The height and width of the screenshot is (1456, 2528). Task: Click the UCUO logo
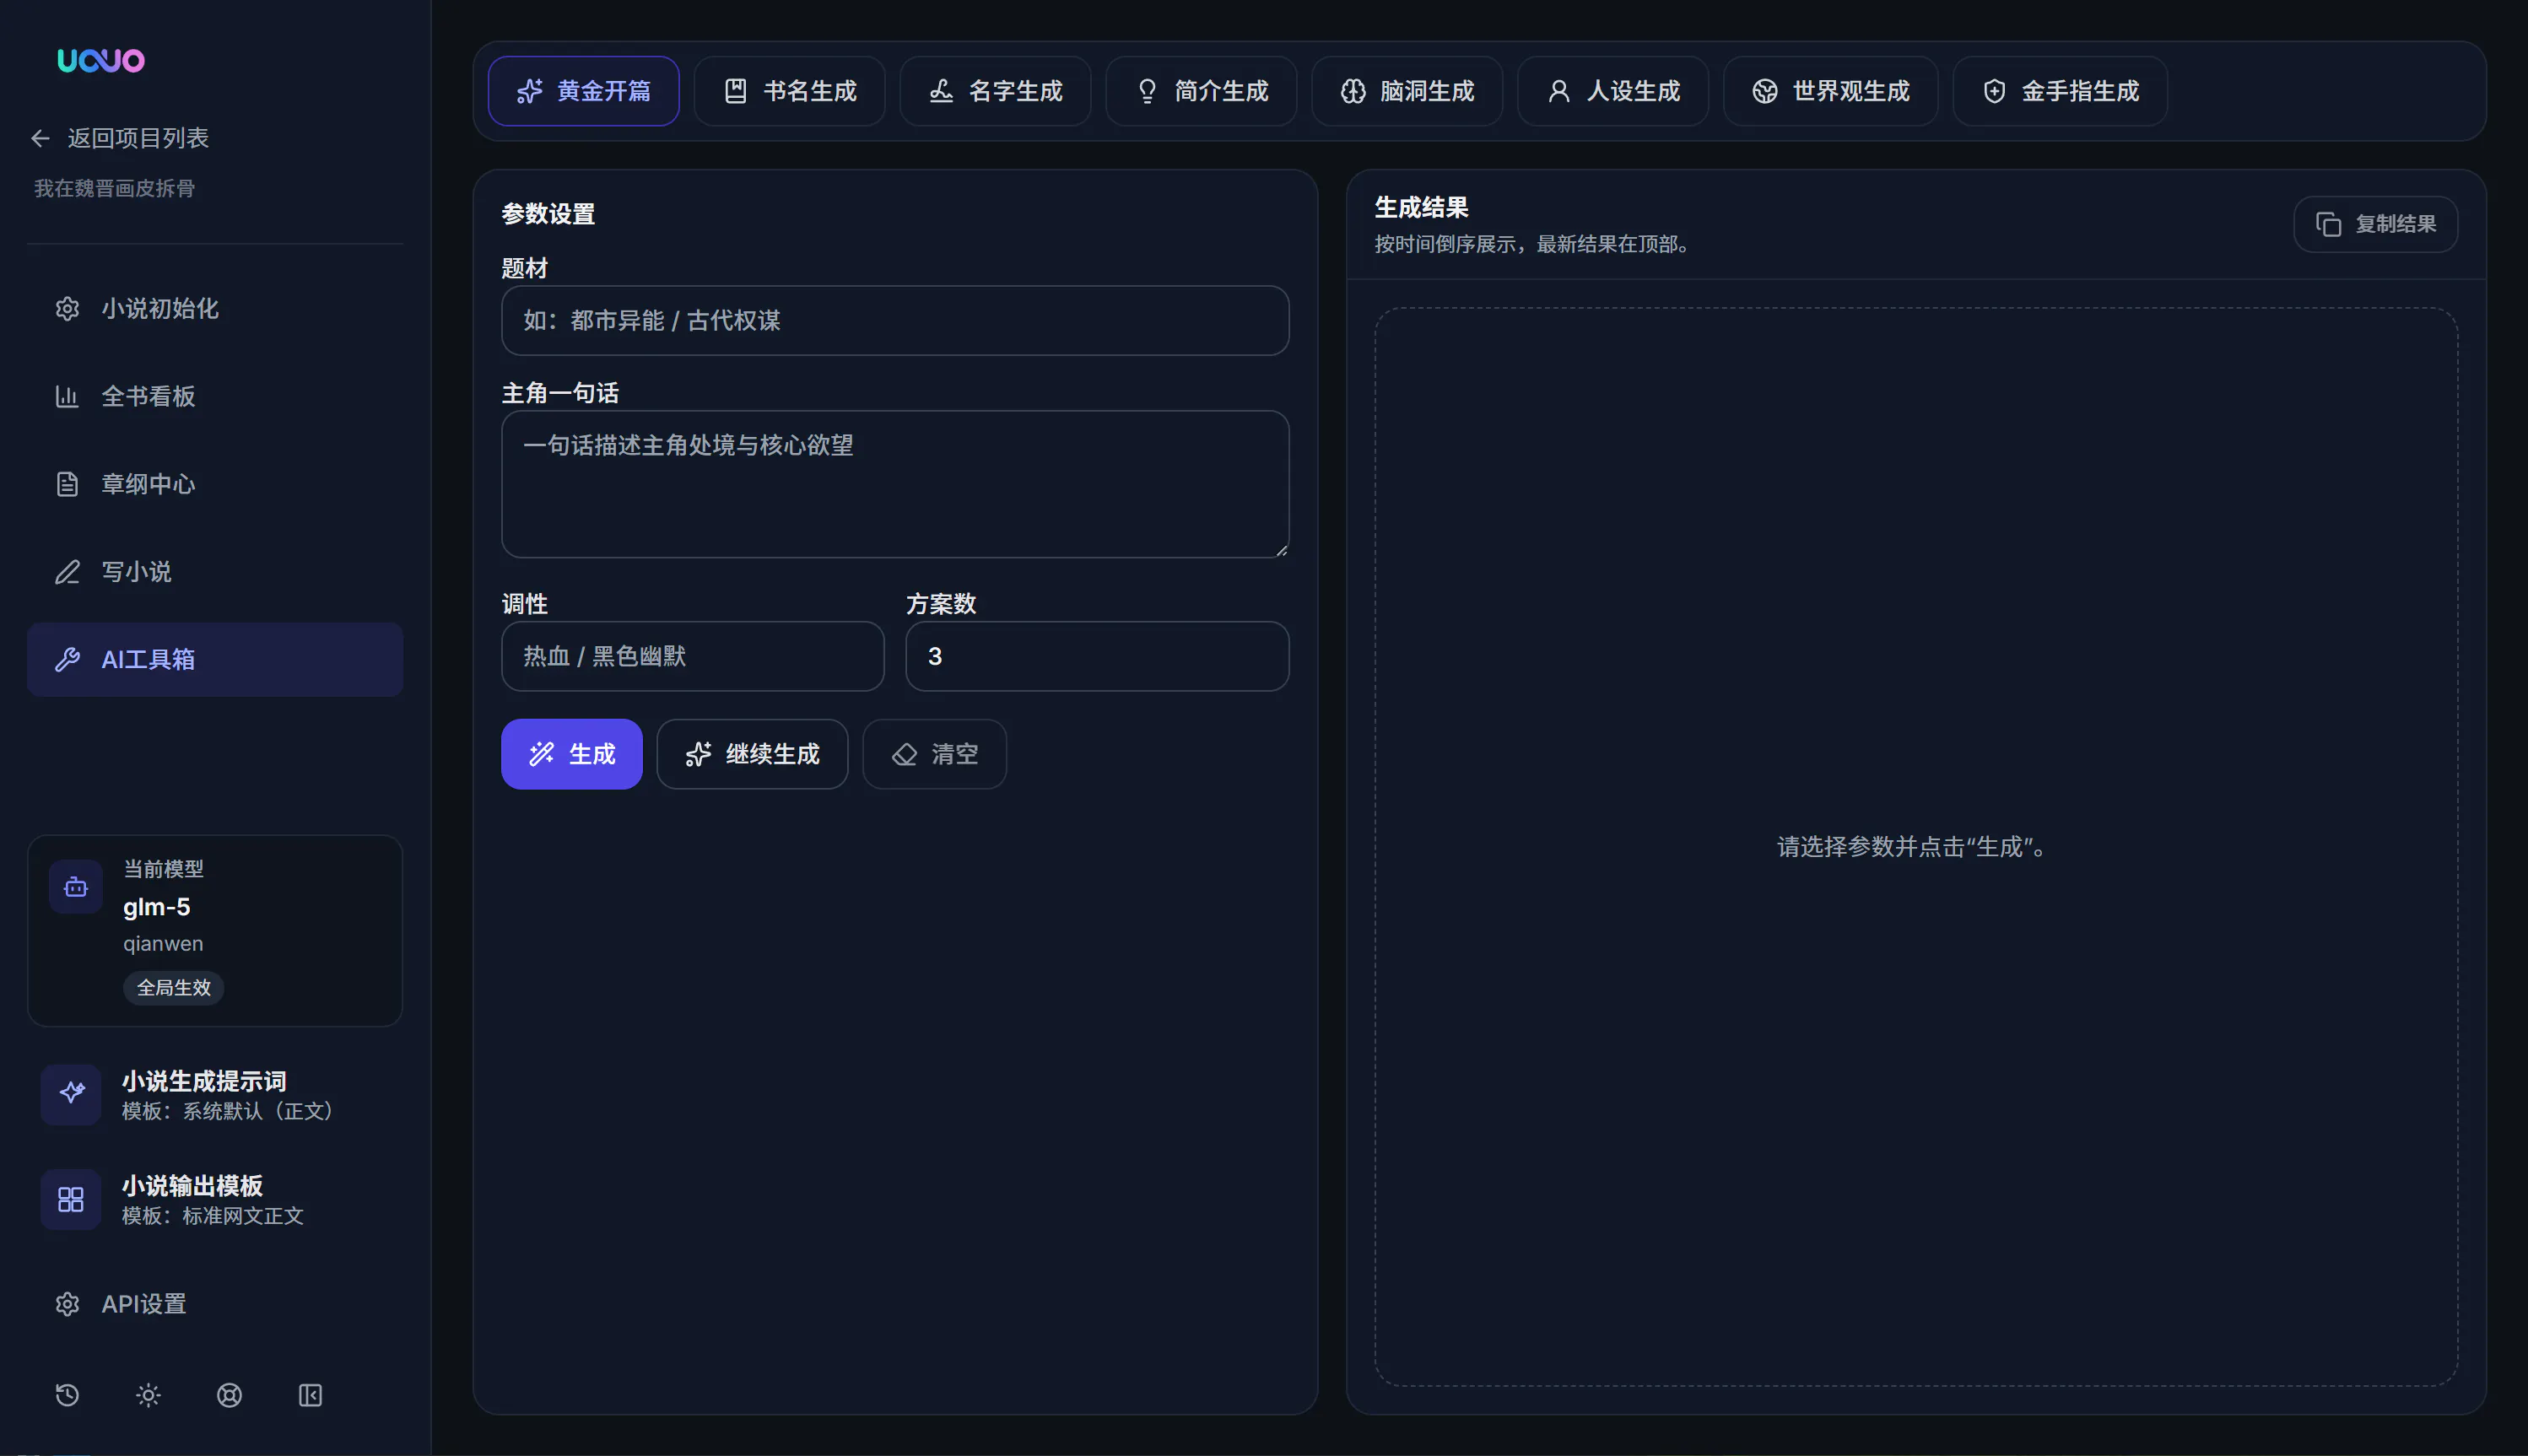(101, 61)
